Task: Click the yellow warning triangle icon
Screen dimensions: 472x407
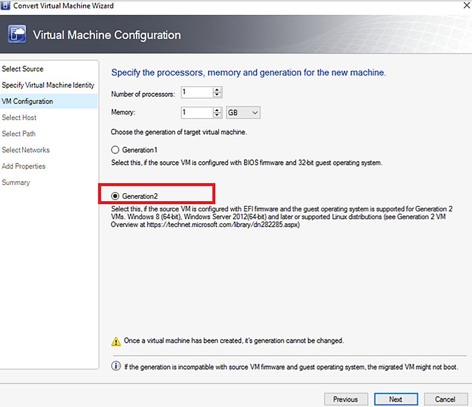Action: point(116,341)
